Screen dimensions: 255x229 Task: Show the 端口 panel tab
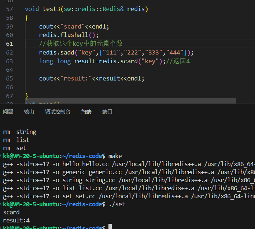107,112
